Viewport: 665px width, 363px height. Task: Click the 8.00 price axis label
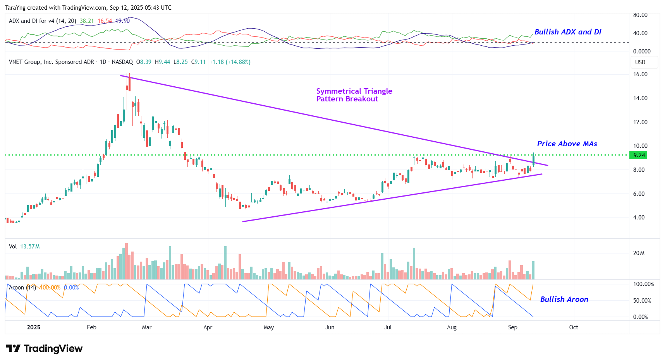coord(639,170)
